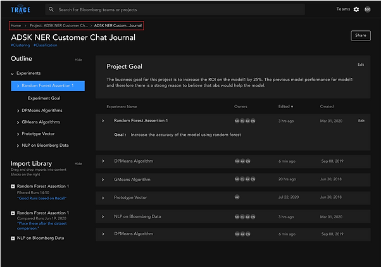Open the Project: ADSK NER Customer Ch... breadcrumb
381x267 pixels.
coord(59,25)
